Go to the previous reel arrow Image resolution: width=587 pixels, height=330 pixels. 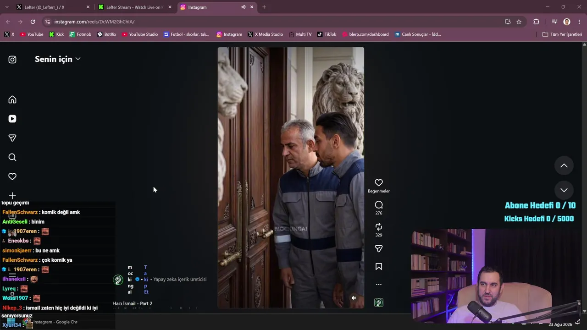tap(564, 165)
